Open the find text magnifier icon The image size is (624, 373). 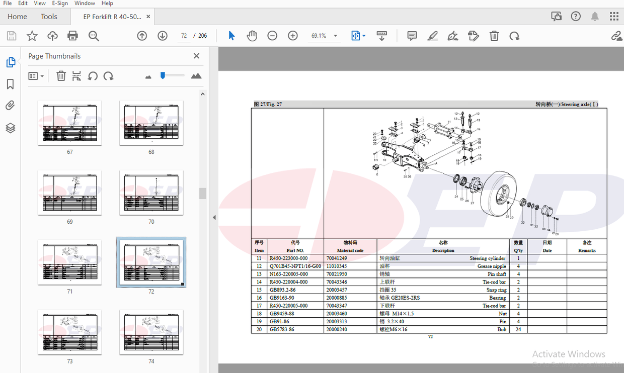click(x=94, y=36)
